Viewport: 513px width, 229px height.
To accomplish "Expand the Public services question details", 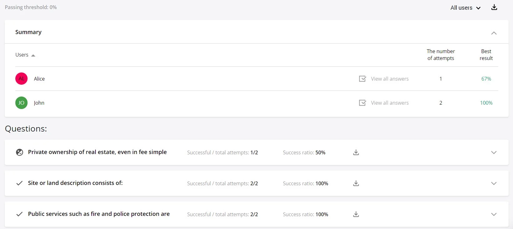I will (494, 214).
